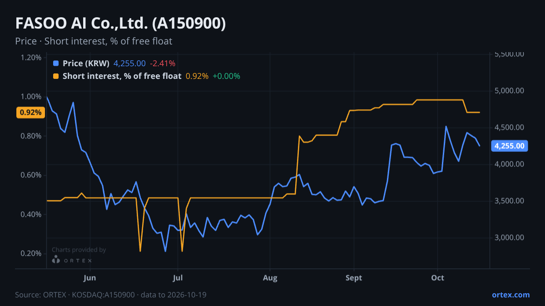Click the 5,500.00 right axis label

click(509, 54)
